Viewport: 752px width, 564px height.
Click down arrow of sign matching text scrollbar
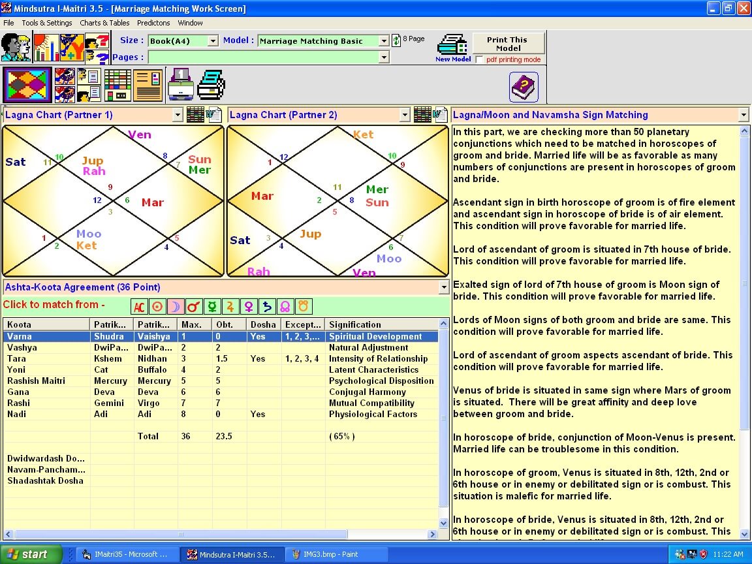coord(744,534)
